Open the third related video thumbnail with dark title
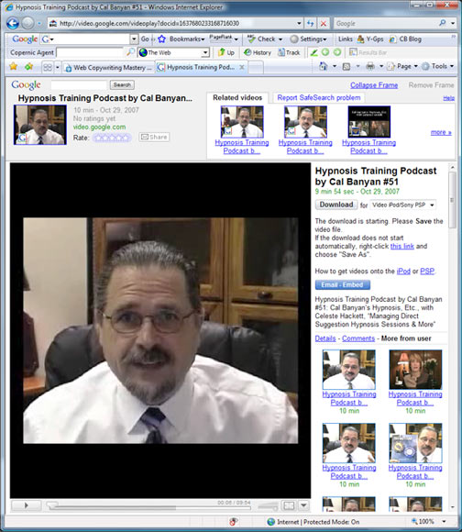The height and width of the screenshot is (532, 462). tap(369, 121)
